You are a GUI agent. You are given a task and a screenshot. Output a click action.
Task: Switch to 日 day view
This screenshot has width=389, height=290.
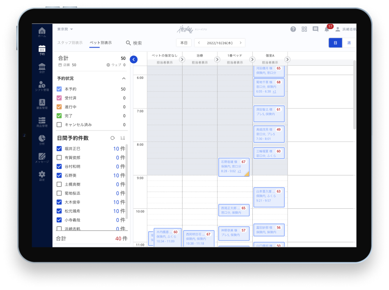(335, 43)
